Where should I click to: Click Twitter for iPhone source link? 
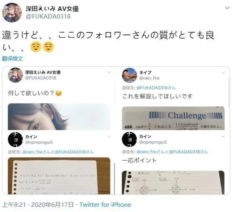pos(105,204)
